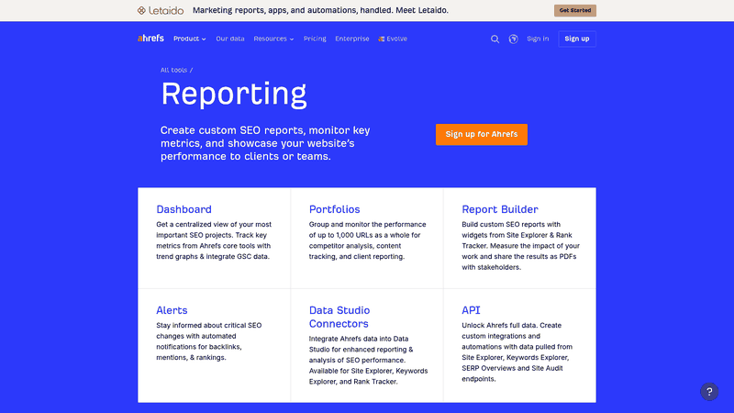Viewport: 734px width, 413px height.
Task: Open the Portfolios tool link
Action: [x=334, y=209]
